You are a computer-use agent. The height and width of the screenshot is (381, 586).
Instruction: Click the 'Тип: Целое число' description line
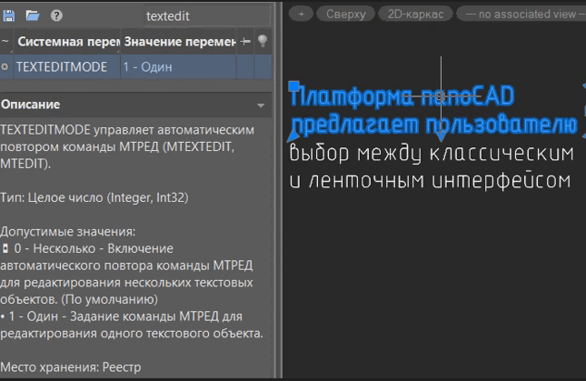pyautogui.click(x=94, y=197)
